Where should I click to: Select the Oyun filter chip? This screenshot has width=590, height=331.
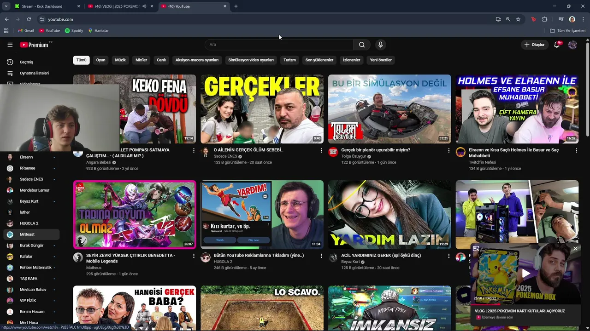100,60
